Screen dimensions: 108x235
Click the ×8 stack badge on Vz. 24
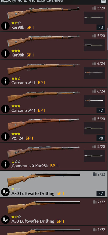click(x=101, y=138)
